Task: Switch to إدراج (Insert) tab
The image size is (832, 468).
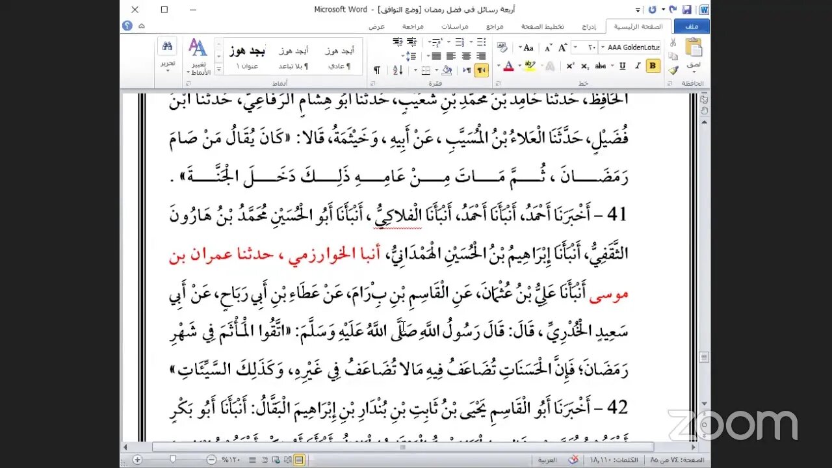Action: tap(589, 27)
